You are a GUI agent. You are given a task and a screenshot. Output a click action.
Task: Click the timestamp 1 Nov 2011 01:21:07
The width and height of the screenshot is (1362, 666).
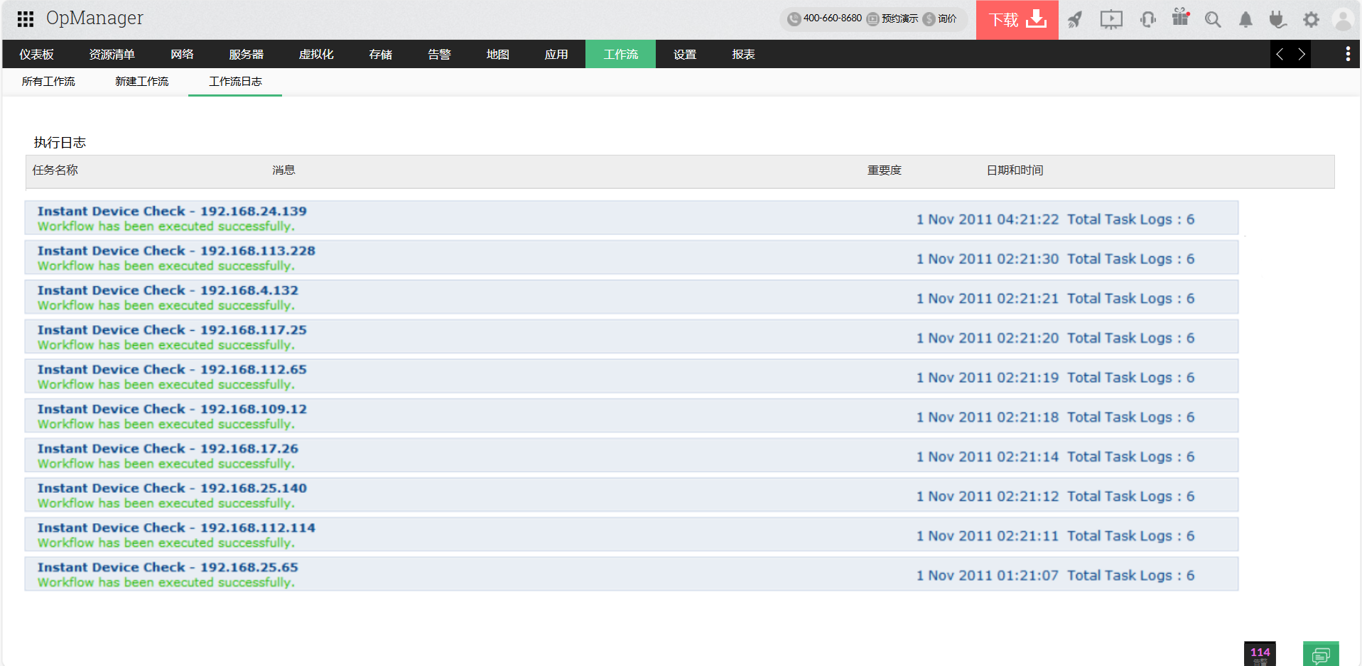click(x=988, y=576)
